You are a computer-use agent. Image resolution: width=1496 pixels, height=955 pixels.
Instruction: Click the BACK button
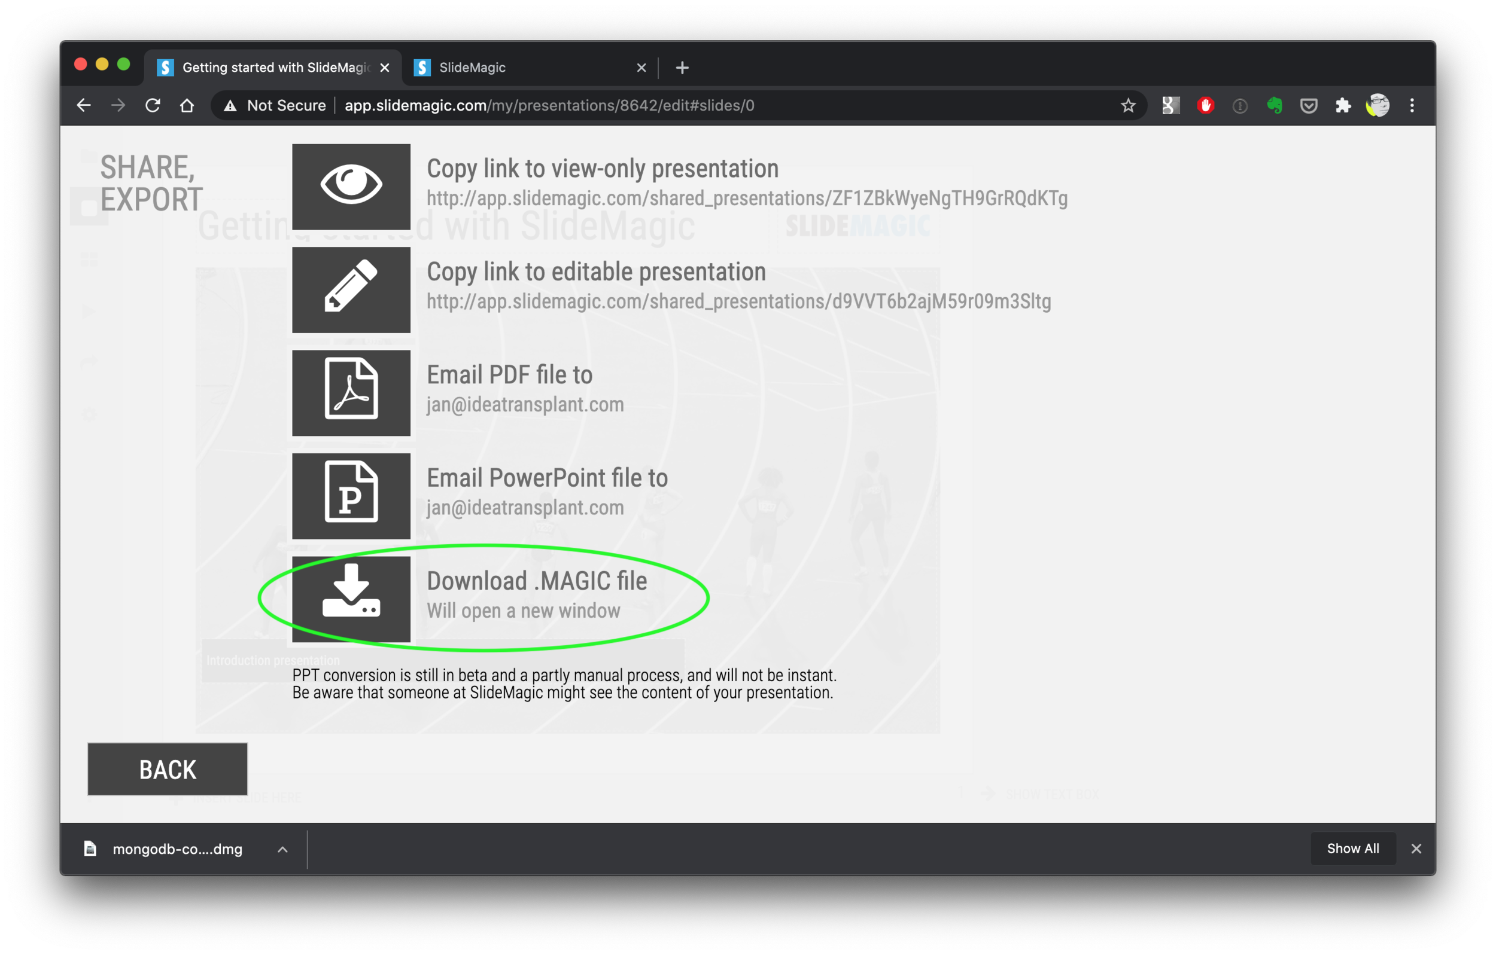click(167, 768)
